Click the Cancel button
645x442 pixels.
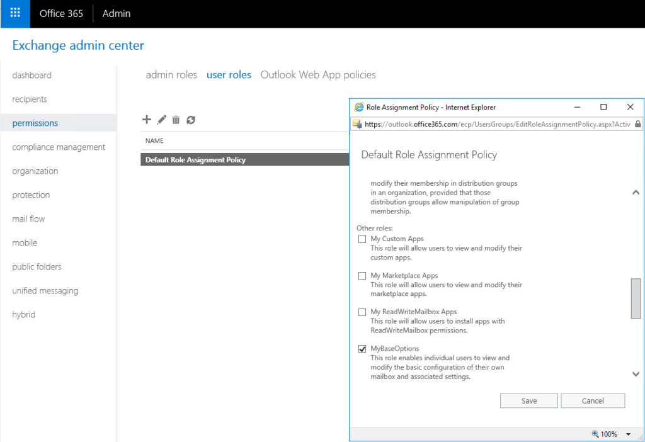point(593,401)
